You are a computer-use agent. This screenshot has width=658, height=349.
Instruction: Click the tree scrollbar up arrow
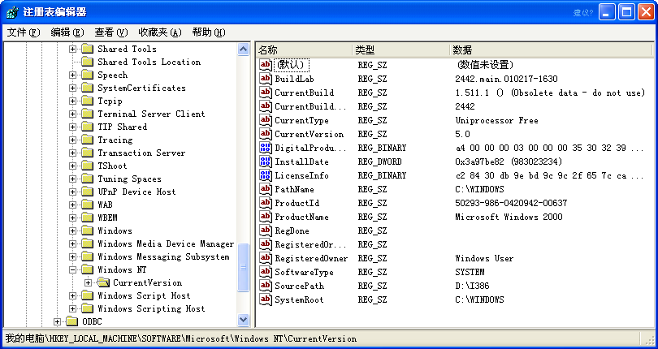(244, 50)
